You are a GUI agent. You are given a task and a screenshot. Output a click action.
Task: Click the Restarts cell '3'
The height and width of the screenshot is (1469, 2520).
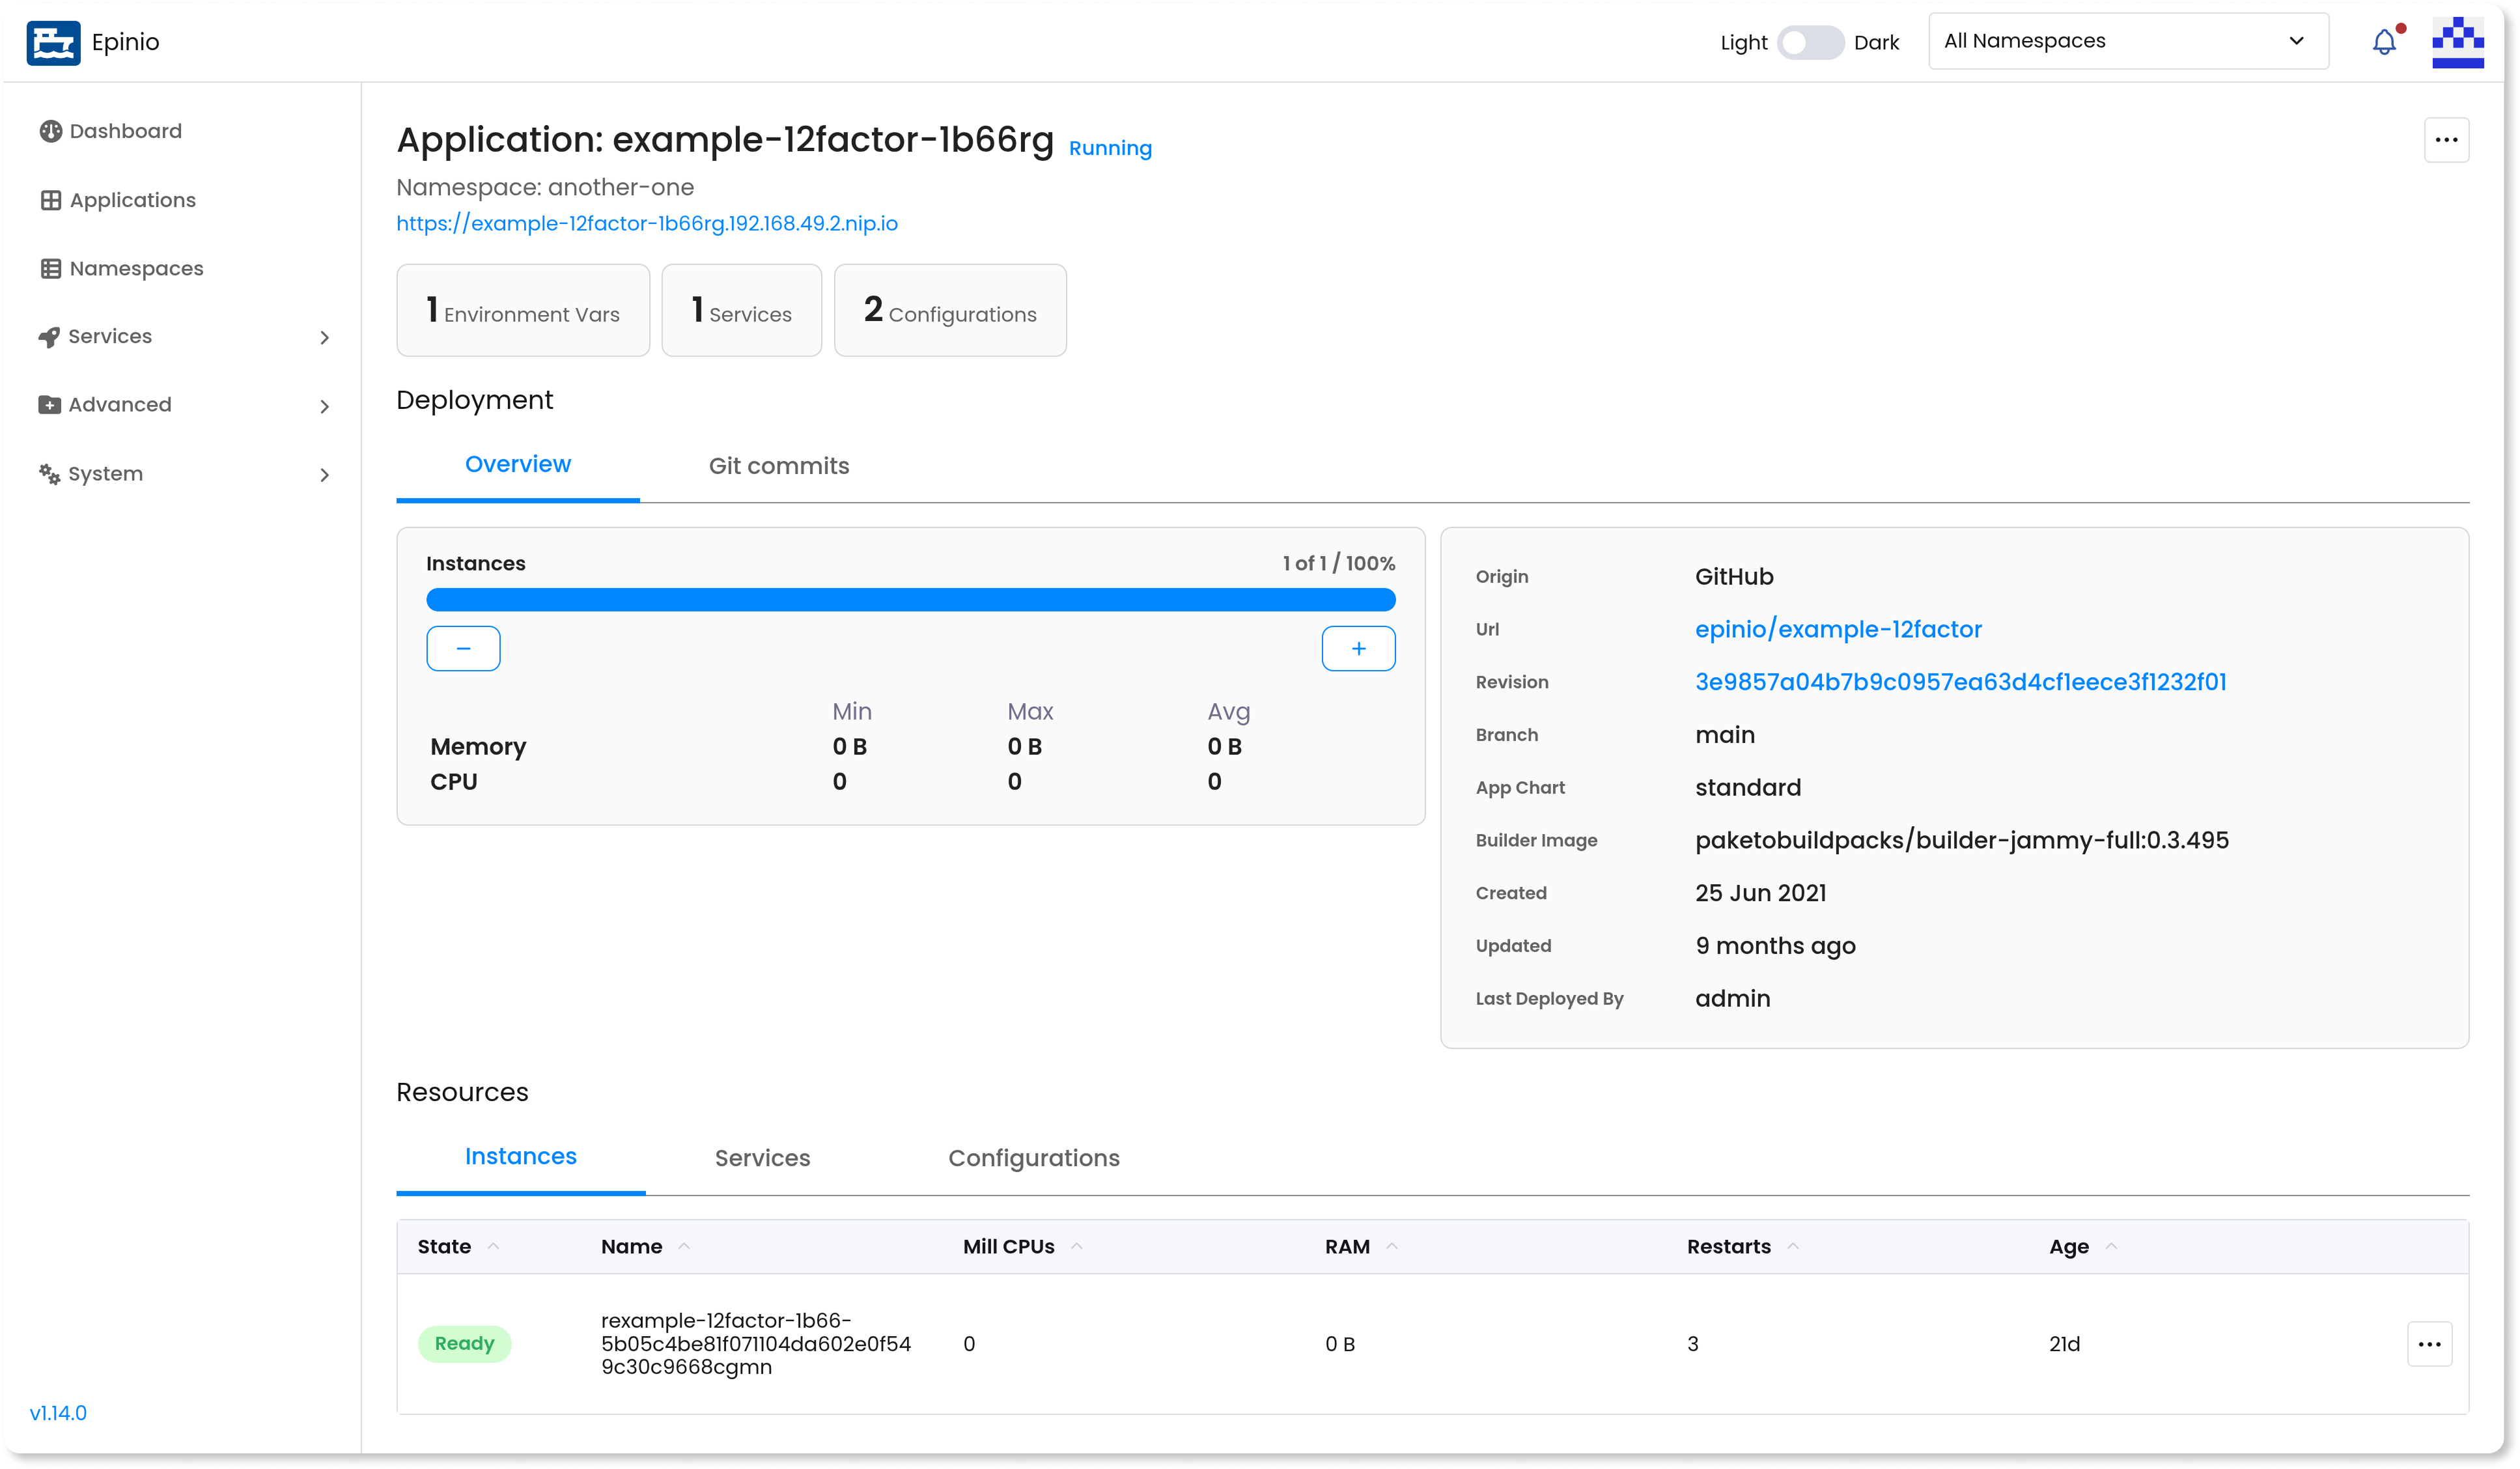coord(1693,1344)
